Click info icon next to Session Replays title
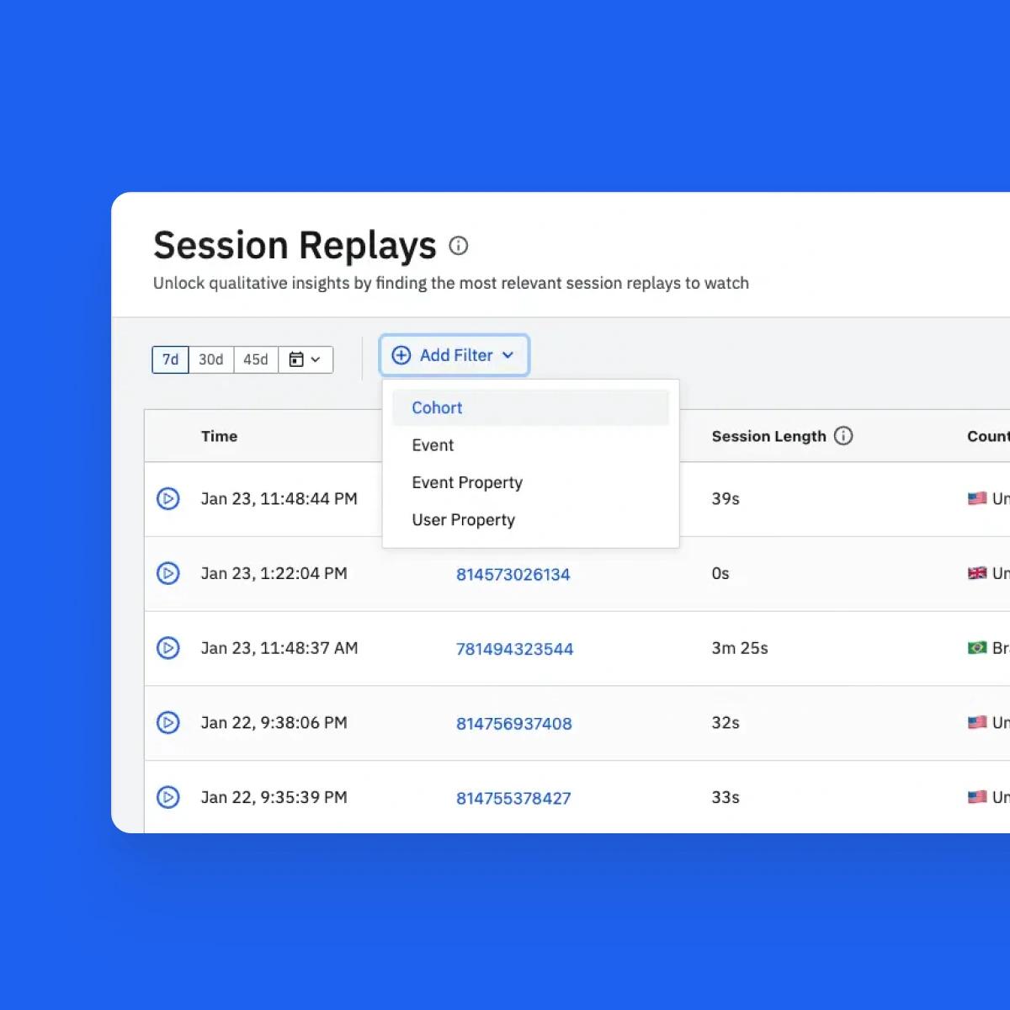1010x1010 pixels. click(458, 246)
